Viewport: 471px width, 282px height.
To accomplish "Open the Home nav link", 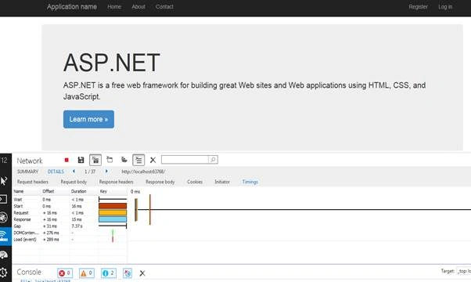I will point(114,6).
